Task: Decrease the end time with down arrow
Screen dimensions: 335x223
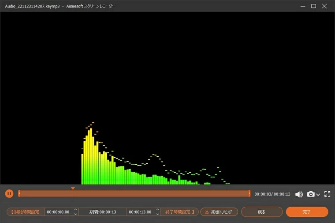Action: click(157, 214)
